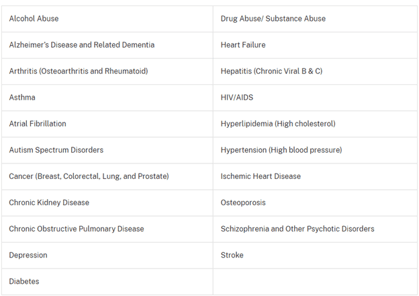This screenshot has width=419, height=296.
Task: Select Ischemic Heart Disease cell
Action: pos(261,176)
